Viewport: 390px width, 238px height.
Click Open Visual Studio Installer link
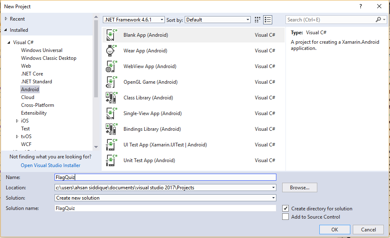(50, 165)
